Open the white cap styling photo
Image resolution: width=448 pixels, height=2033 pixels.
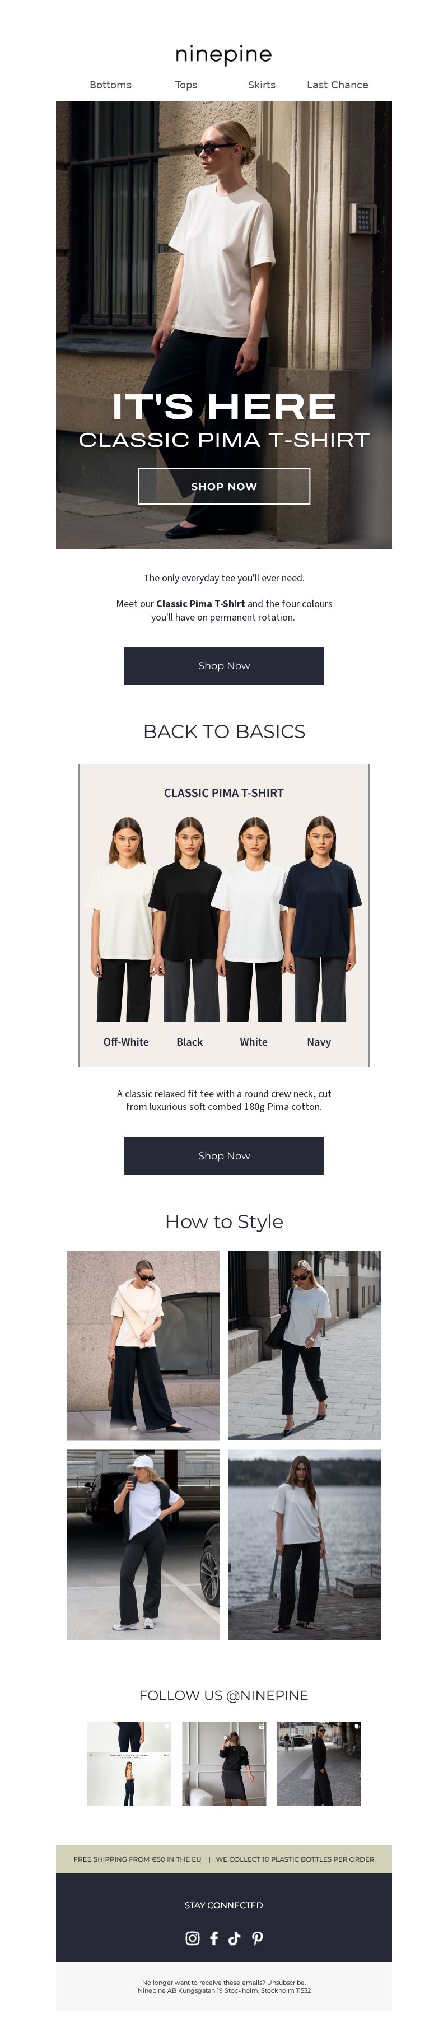[143, 1545]
